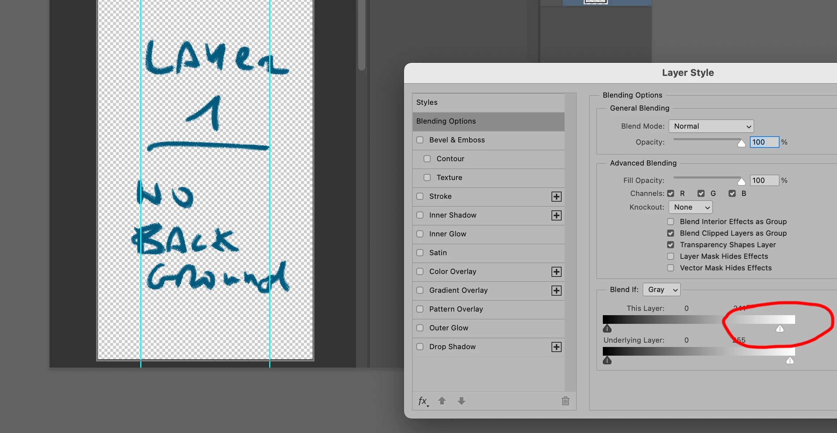Open the Blend Mode dropdown
Viewport: 837px width, 433px height.
(711, 126)
